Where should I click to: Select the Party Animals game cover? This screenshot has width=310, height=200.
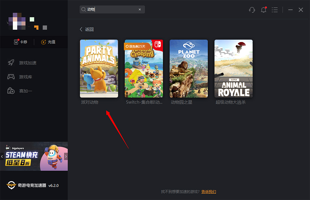click(99, 68)
